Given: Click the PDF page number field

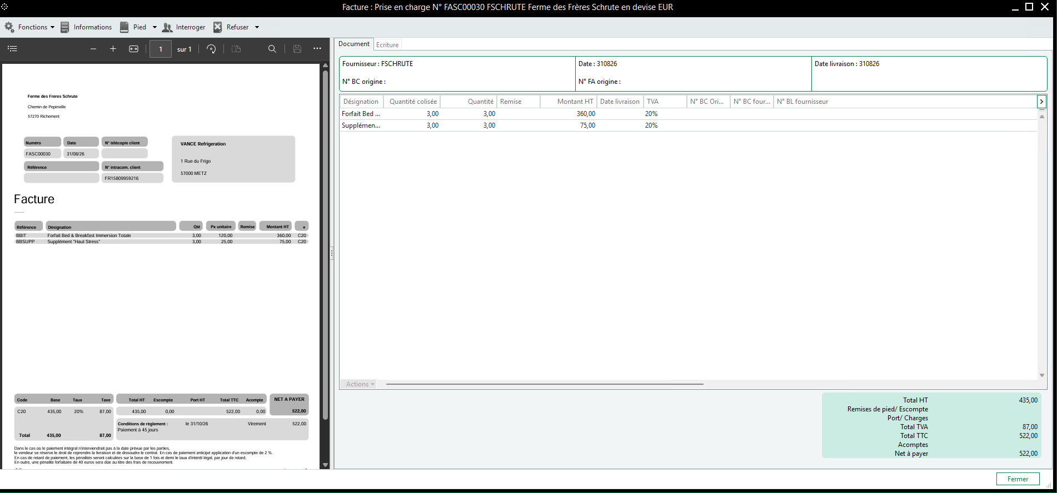Looking at the screenshot, I should (161, 49).
